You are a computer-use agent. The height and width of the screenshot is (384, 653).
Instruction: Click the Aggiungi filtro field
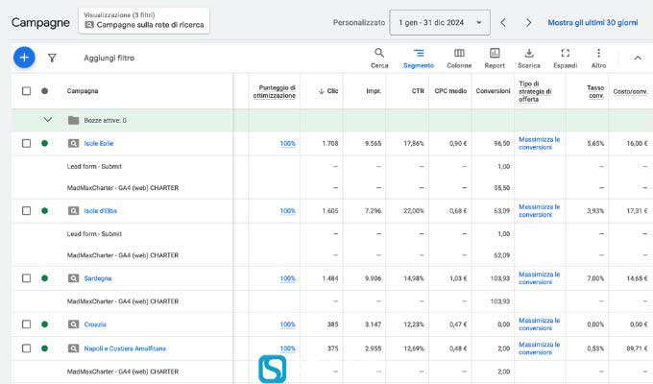[109, 58]
